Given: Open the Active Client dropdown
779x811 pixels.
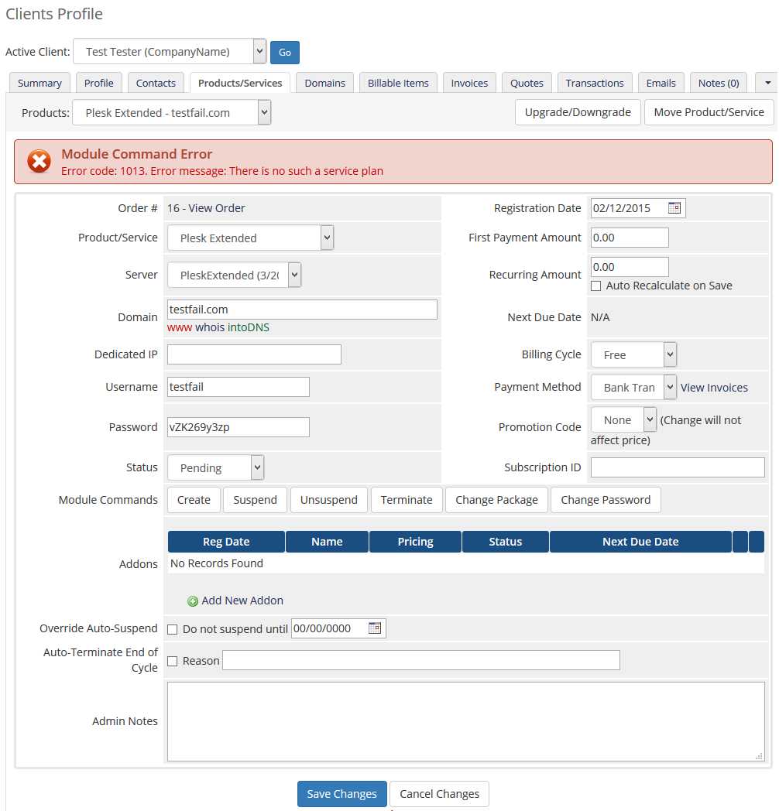Looking at the screenshot, I should tap(170, 51).
